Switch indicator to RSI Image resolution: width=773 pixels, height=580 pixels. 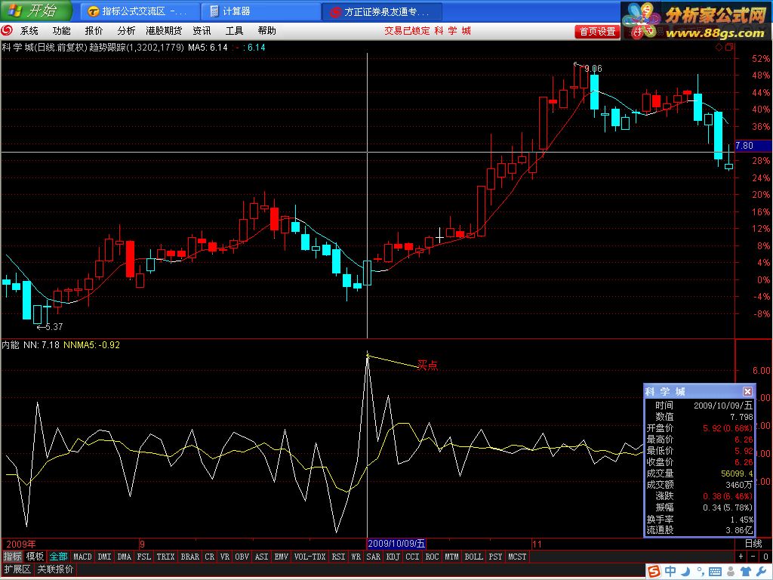[x=339, y=557]
